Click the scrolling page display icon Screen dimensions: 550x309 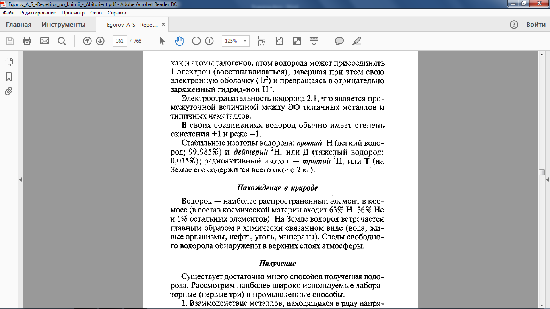coord(262,41)
